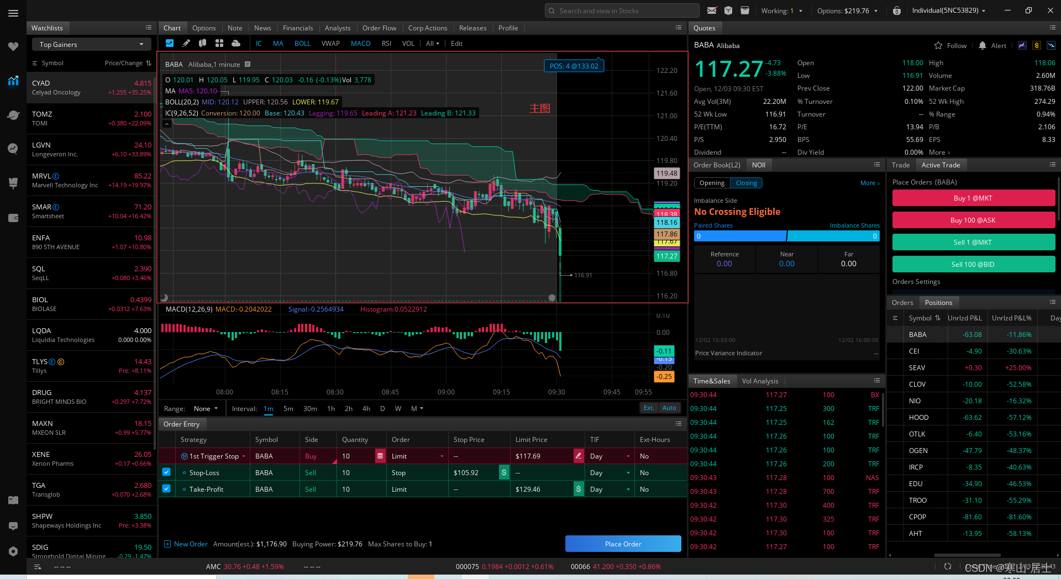Switch to the Orders tab
This screenshot has height=579, width=1061.
click(902, 303)
